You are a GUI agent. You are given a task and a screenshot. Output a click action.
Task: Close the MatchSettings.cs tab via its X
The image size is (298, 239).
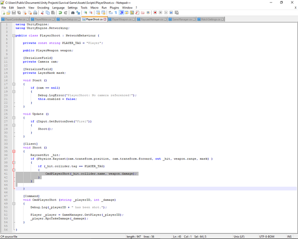(x=223, y=20)
